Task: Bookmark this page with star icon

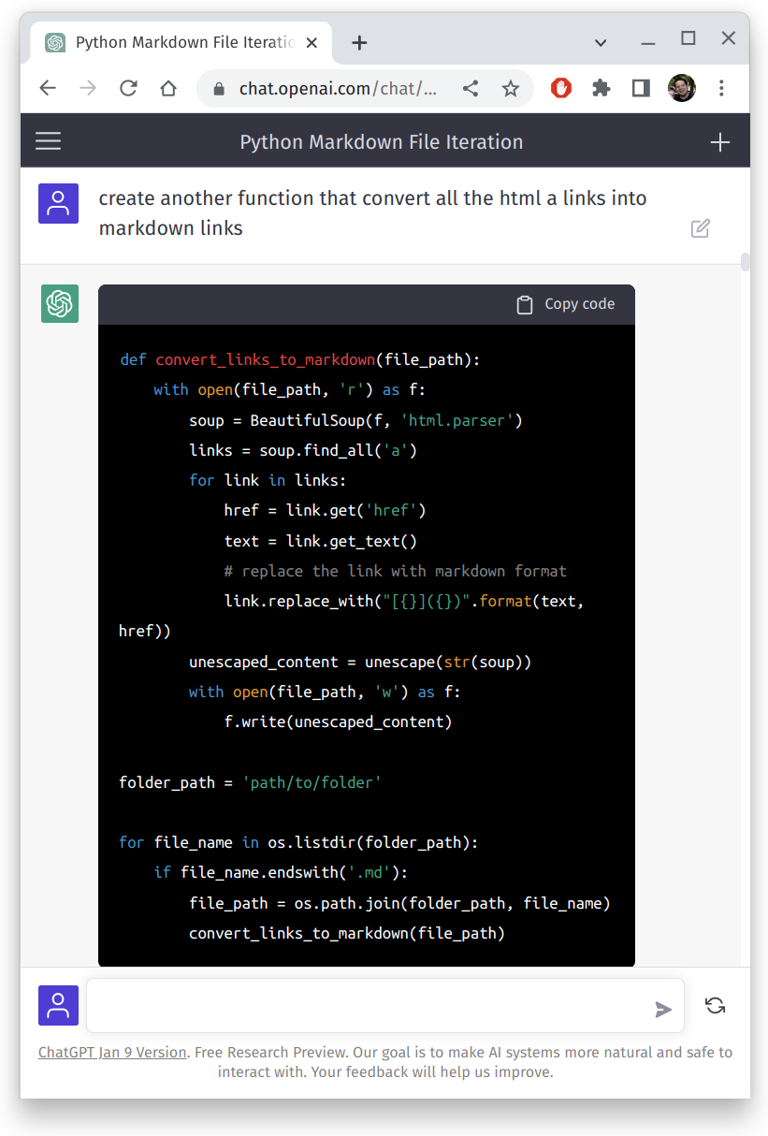Action: [510, 88]
